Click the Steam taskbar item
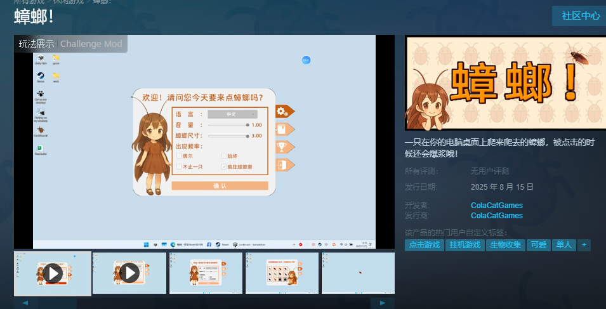 point(223,244)
